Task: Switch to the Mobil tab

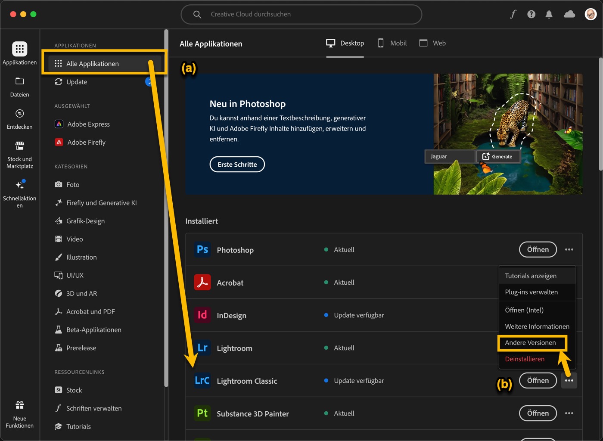Action: (392, 43)
